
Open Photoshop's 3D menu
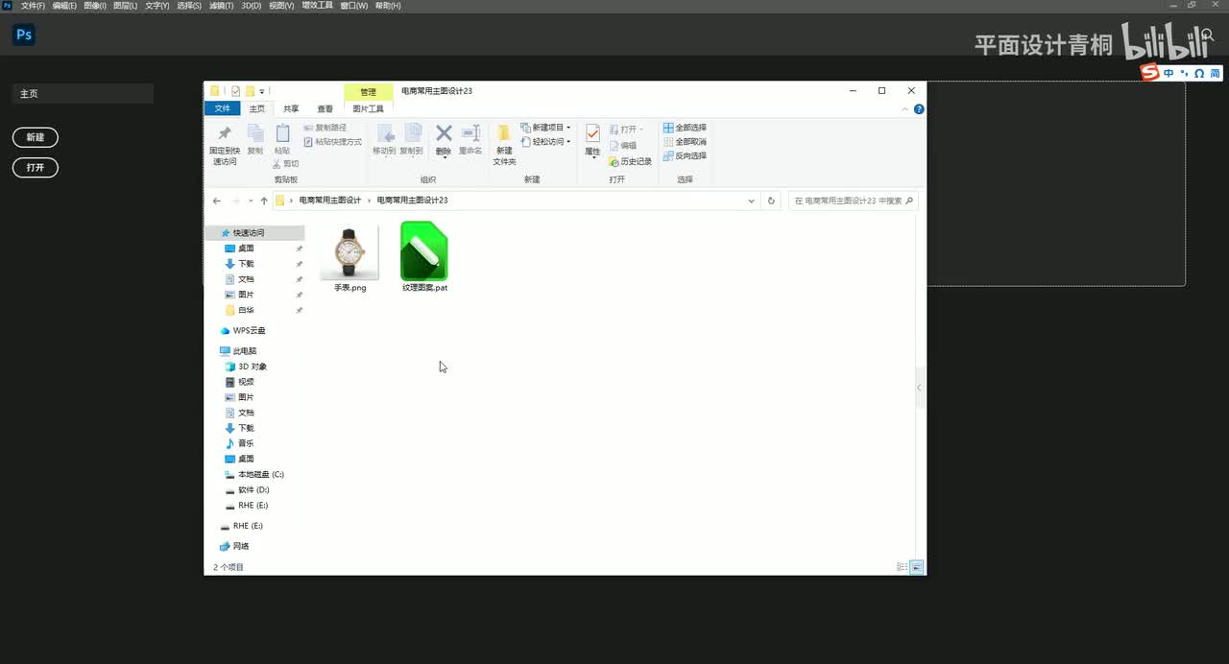251,6
